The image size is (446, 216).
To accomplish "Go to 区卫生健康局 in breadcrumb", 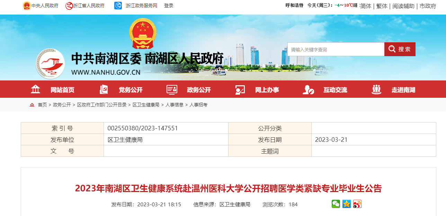I will pyautogui.click(x=146, y=105).
